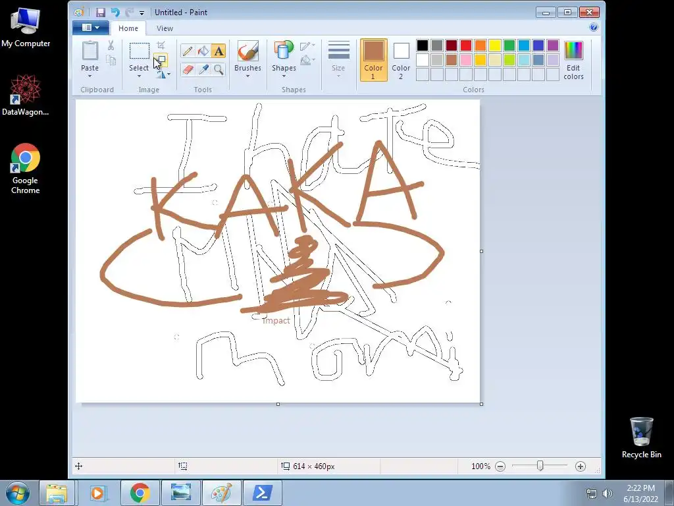Activate the Color 1 button

[373, 60]
